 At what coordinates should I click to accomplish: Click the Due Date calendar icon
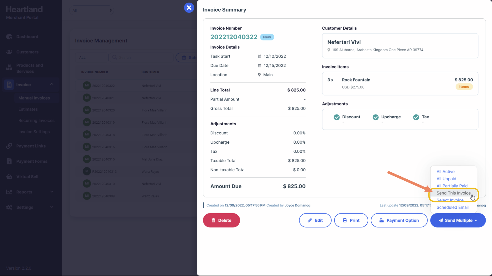[259, 65]
